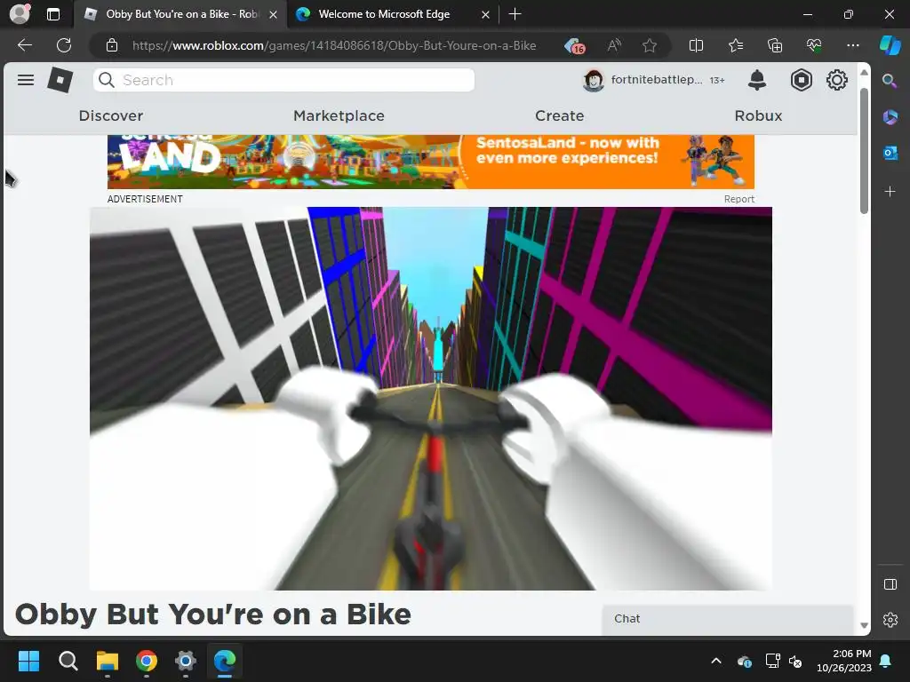Toggle Edge split screen icon
Viewport: 910px width, 682px height.
click(696, 45)
